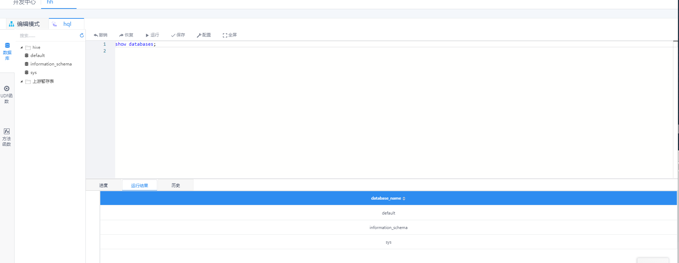Collapse the hive tree node
Image resolution: width=679 pixels, height=263 pixels.
[22, 47]
